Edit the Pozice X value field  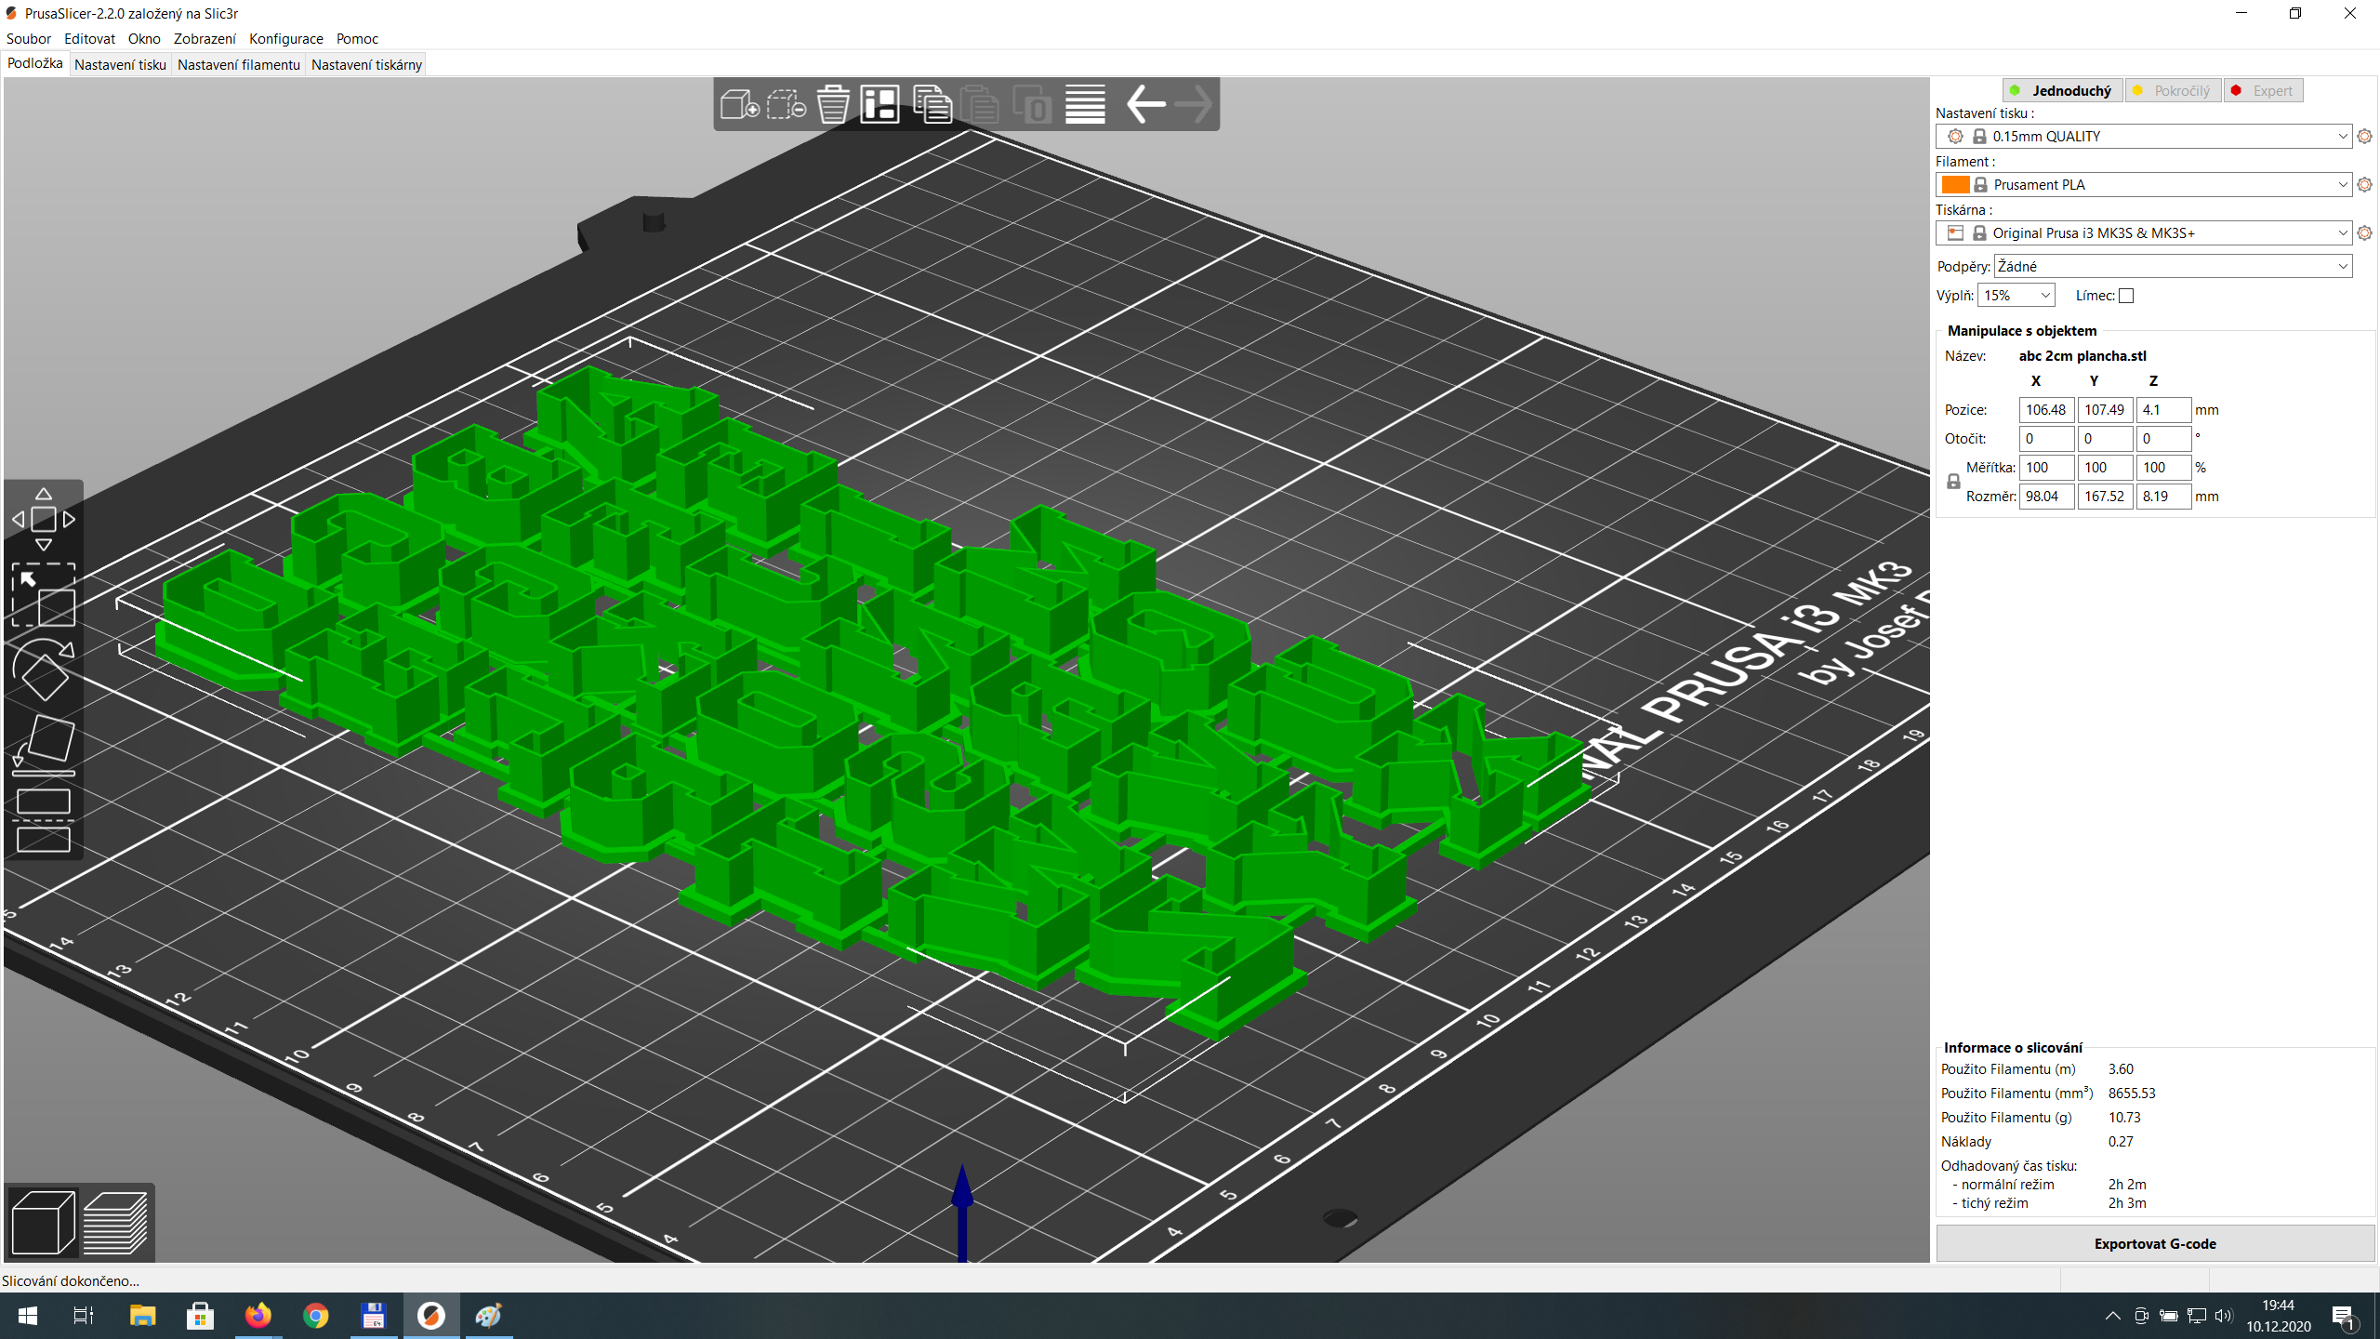pos(2046,409)
